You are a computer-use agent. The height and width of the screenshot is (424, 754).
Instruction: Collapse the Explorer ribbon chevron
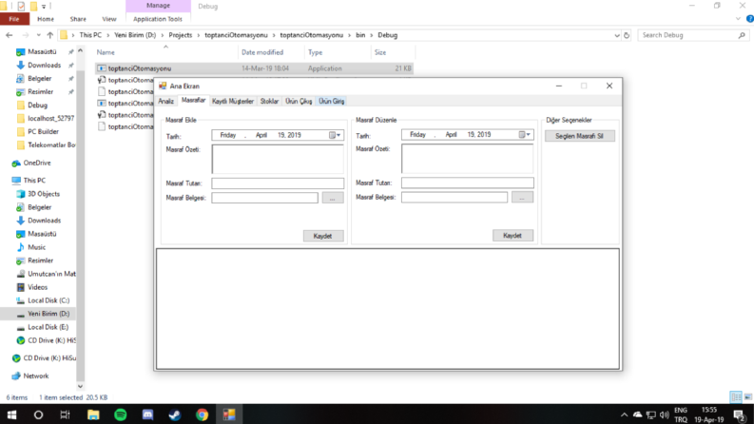tap(738, 19)
